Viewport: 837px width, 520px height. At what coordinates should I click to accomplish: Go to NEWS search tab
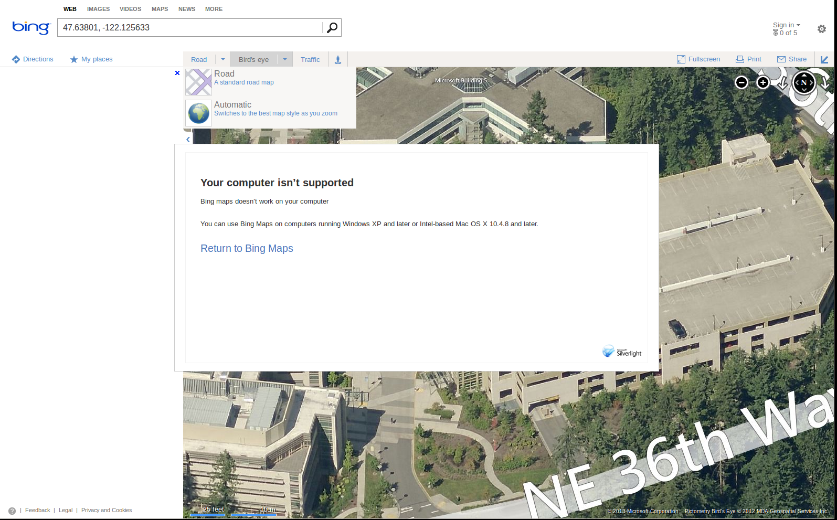tap(186, 9)
